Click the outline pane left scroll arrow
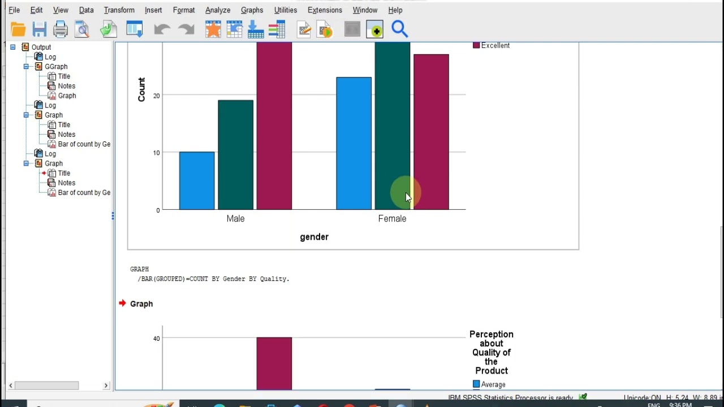The width and height of the screenshot is (724, 407). coord(11,386)
